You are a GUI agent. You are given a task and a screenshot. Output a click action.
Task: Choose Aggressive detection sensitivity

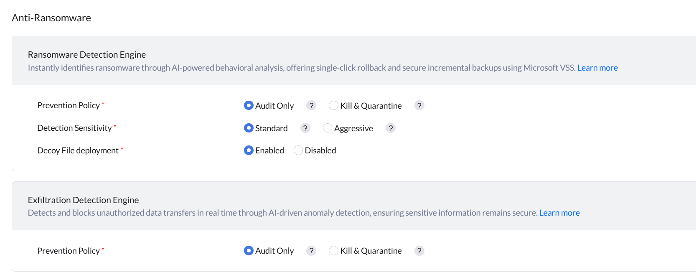328,128
